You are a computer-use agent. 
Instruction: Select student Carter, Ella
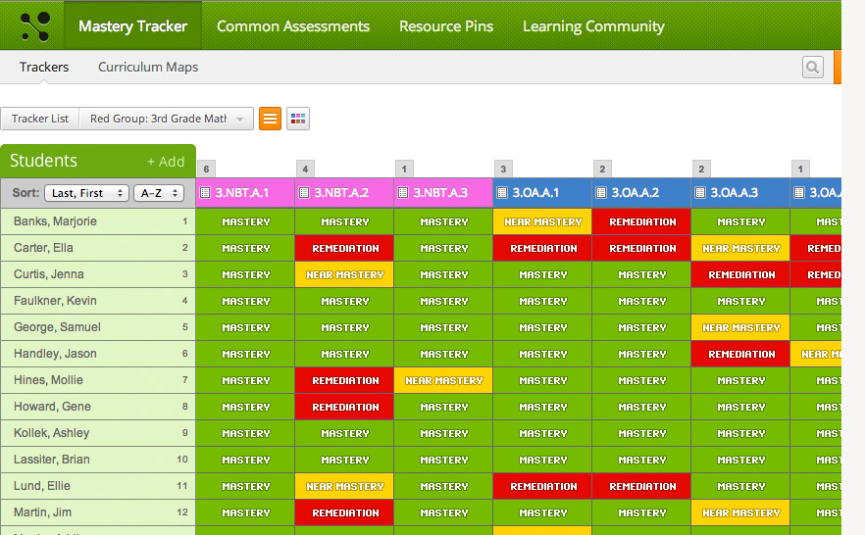98,248
